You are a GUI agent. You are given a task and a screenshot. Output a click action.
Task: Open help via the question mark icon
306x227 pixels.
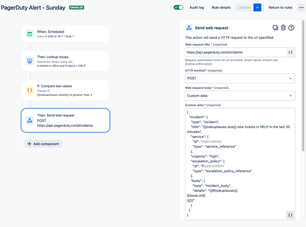coord(291,28)
